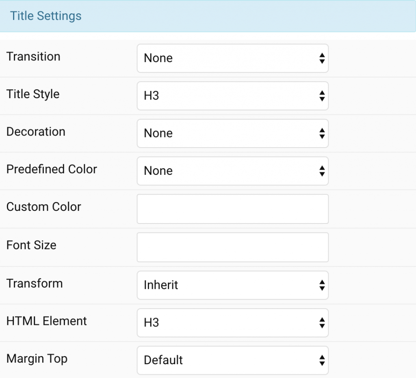The width and height of the screenshot is (416, 378).
Task: Click the stepper arrows on the Decoration selector
Action: click(x=322, y=133)
